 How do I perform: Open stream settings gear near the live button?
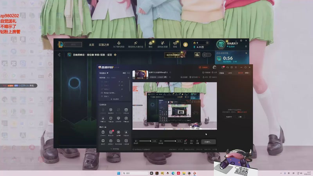tap(197, 141)
